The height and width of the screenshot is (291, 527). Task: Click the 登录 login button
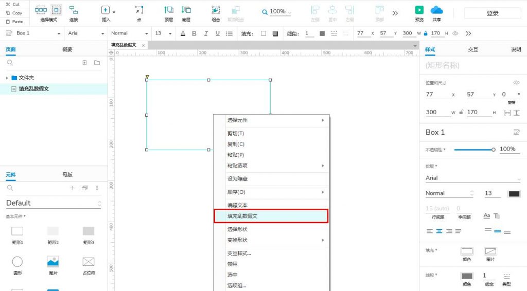pos(493,13)
